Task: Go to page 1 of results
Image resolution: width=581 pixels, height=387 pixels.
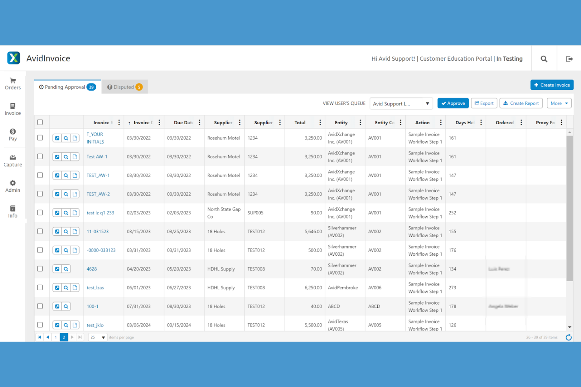Action: 55,337
